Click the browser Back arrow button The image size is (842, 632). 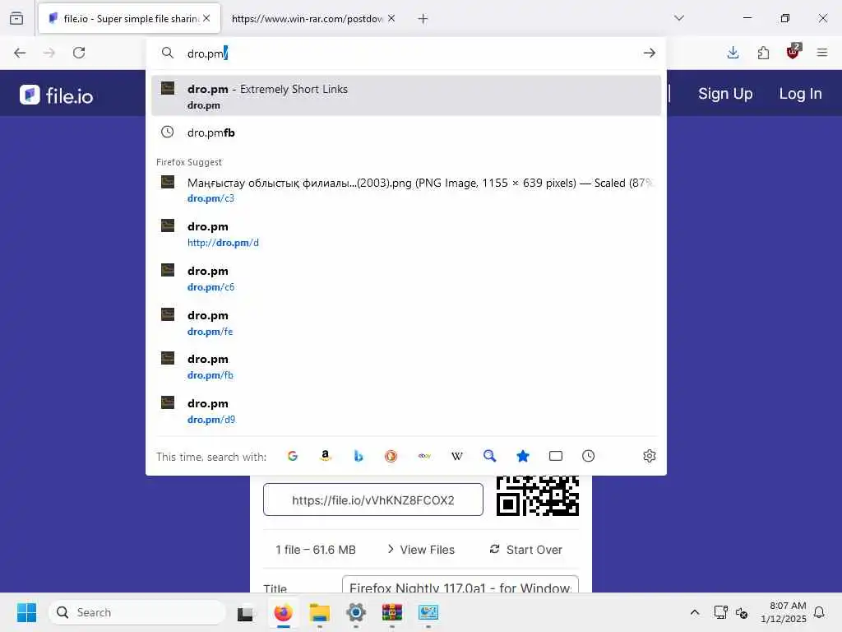(x=20, y=53)
